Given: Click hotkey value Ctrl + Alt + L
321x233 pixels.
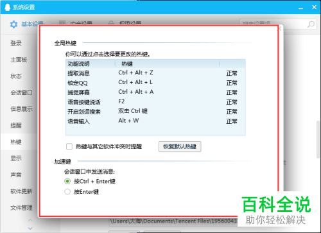Looking at the screenshot, I should pyautogui.click(x=135, y=82).
